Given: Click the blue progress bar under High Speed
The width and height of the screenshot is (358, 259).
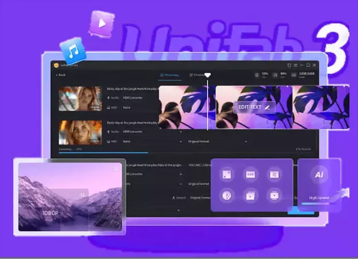Looking at the screenshot, I should click(x=316, y=203).
